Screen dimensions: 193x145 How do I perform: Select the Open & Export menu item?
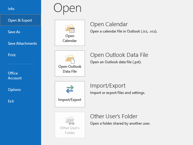(x=20, y=20)
